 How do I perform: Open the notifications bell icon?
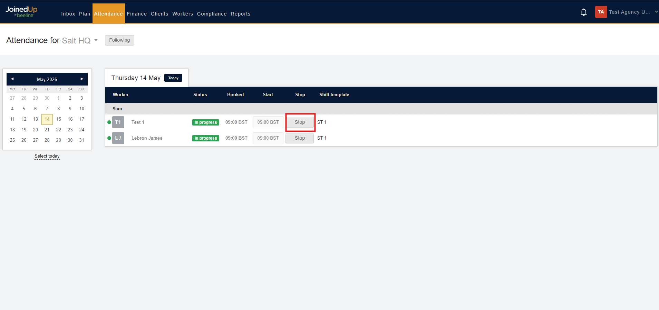584,12
